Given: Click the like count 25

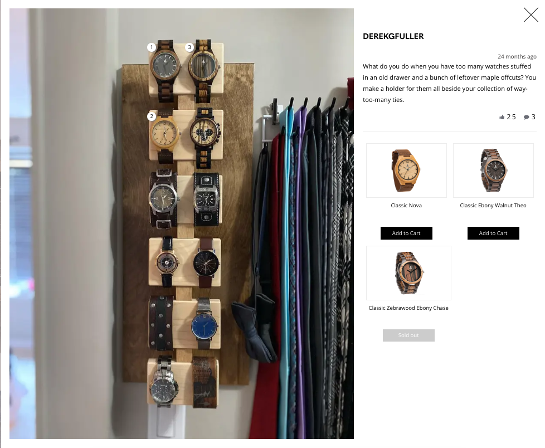Looking at the screenshot, I should click(x=511, y=117).
